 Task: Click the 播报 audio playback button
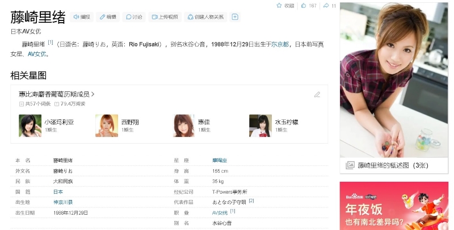coord(82,17)
